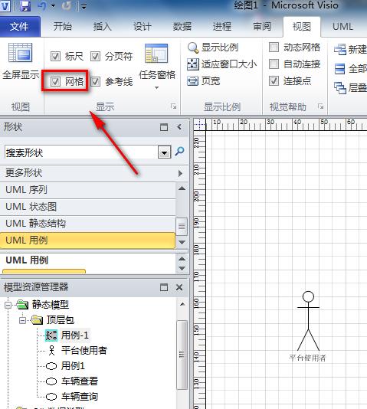The image size is (367, 409).
Task: Select the 用例-1 diagram tree item
Action: 75,335
